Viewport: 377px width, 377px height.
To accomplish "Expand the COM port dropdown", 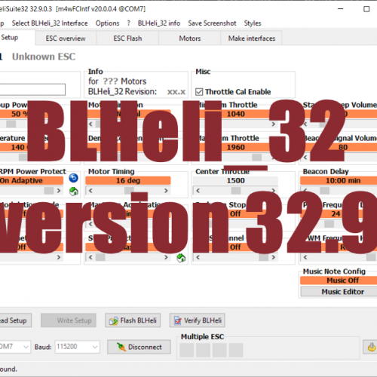I will (26, 347).
